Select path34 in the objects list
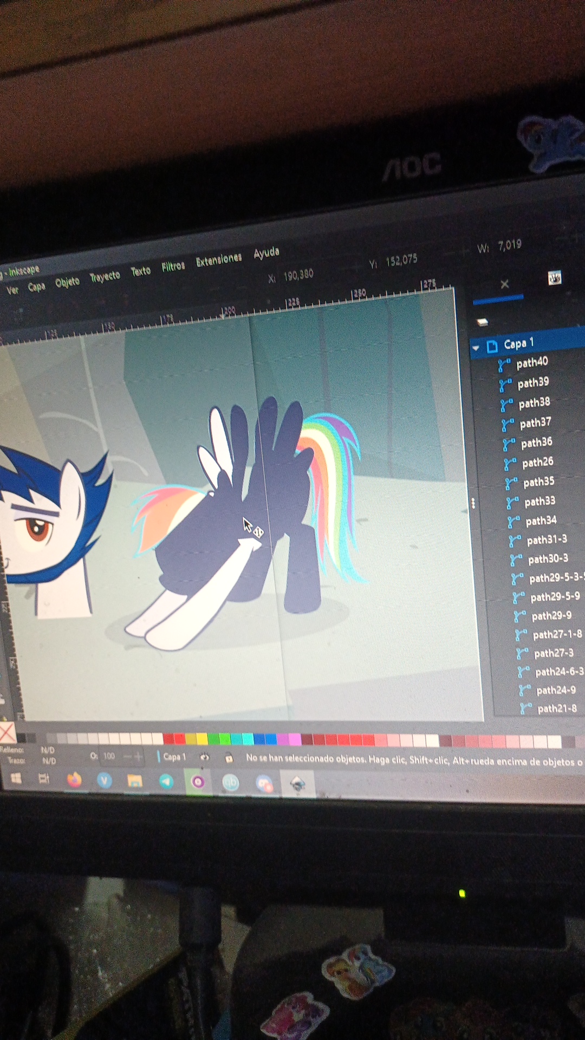Image resolution: width=585 pixels, height=1040 pixels. (541, 521)
